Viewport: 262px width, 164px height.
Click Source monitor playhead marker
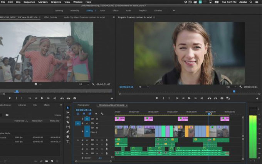point(17,91)
